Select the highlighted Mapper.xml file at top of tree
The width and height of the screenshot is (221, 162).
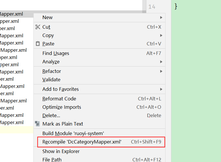point(12,14)
